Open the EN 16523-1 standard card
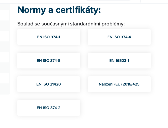 (119, 61)
